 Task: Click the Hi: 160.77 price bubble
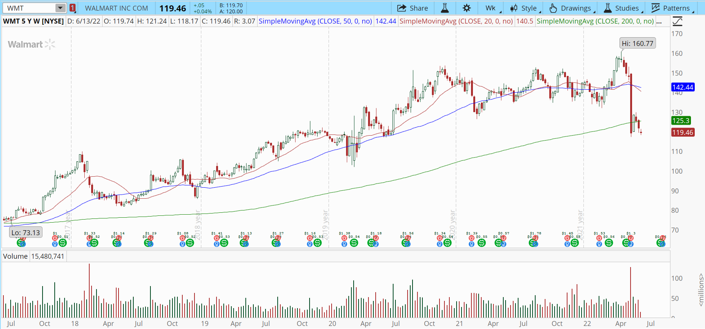637,43
